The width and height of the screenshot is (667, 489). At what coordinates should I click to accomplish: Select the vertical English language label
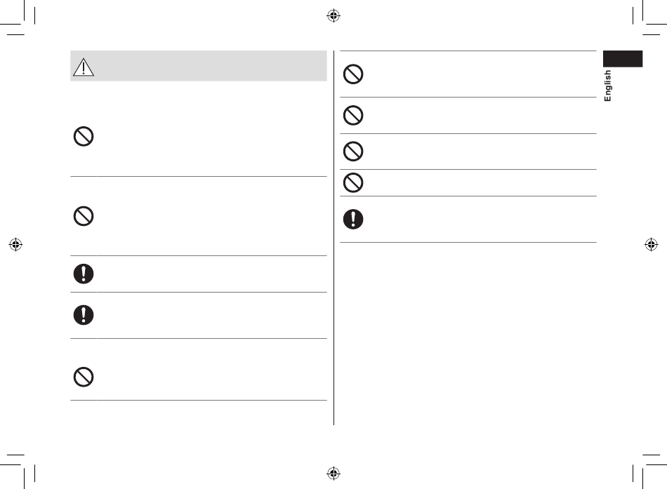[607, 86]
